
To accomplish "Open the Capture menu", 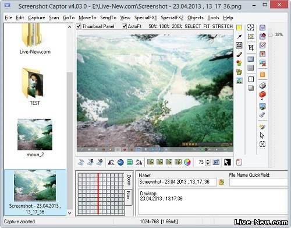I will coord(37,17).
